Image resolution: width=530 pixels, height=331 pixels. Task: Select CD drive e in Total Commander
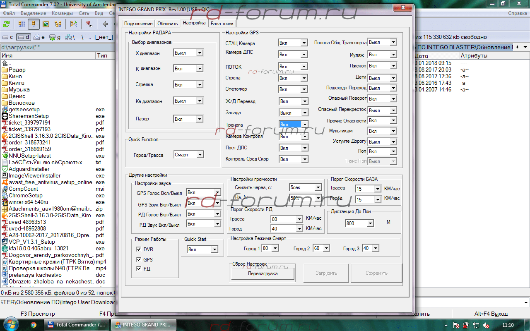[39, 37]
